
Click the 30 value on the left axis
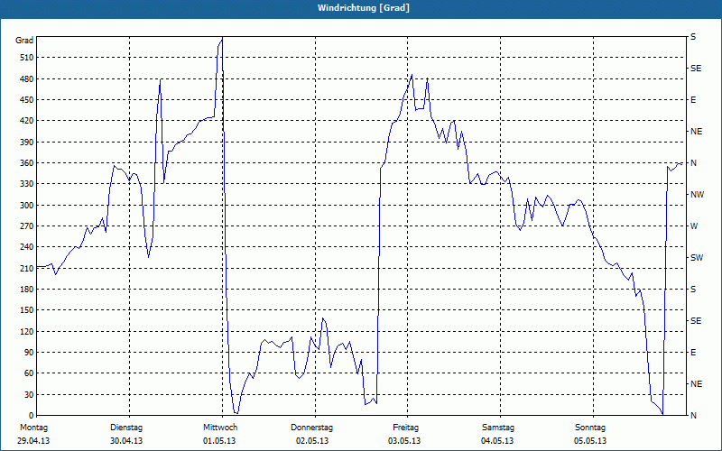[29, 394]
